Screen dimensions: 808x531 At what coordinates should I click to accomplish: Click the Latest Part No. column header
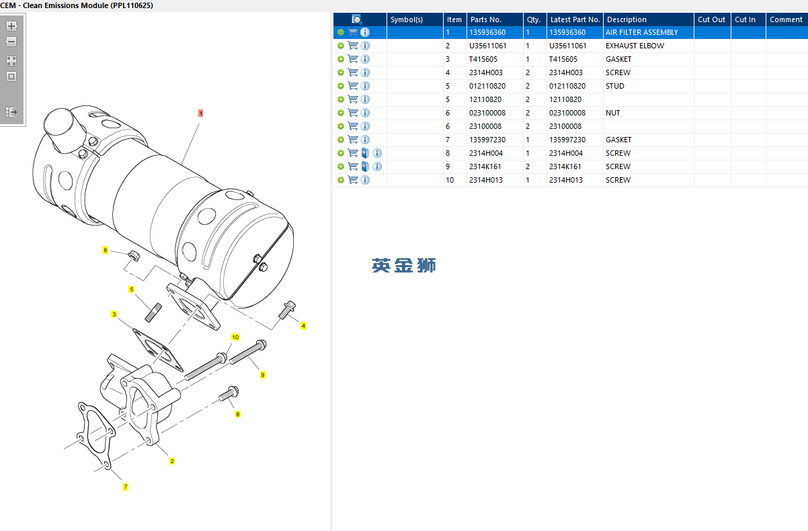(x=575, y=19)
